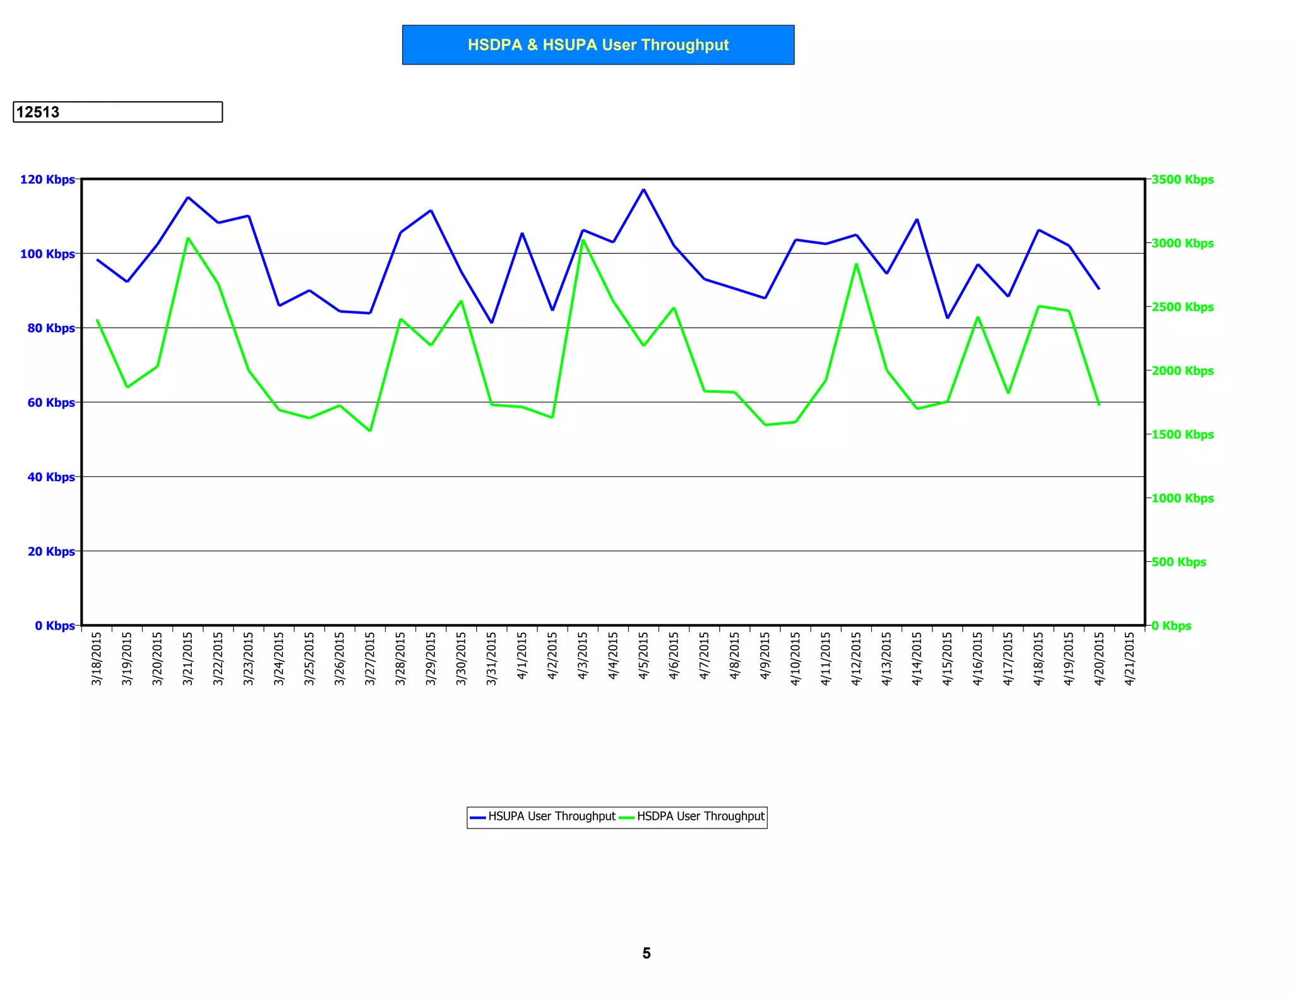Viewport: 1293px width, 999px height.
Task: Click the 4/17/2015 date label
Action: pos(1008,659)
